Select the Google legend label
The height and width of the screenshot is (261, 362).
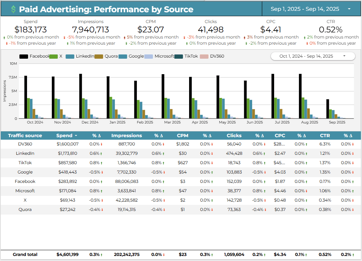tap(136, 56)
